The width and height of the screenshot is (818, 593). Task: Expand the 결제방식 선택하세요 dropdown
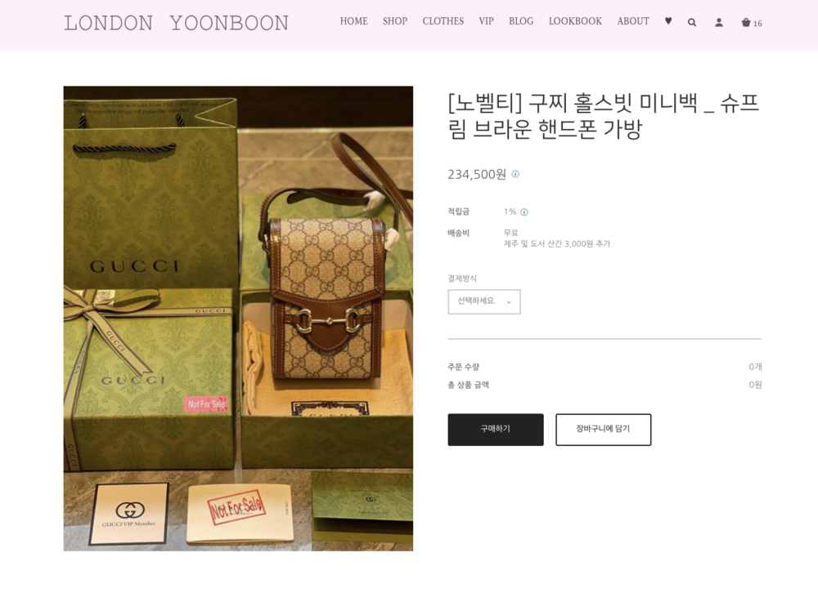484,301
